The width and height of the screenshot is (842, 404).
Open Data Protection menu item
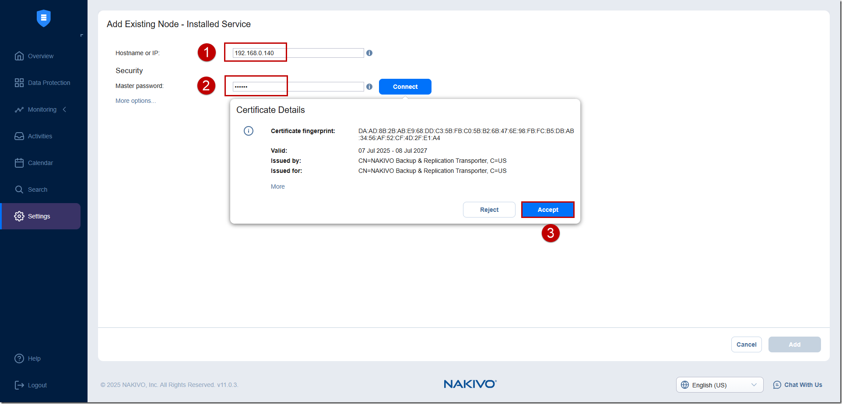[x=40, y=83]
